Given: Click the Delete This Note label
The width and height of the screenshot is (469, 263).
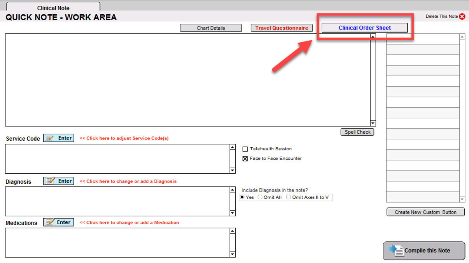Looking at the screenshot, I should [442, 16].
